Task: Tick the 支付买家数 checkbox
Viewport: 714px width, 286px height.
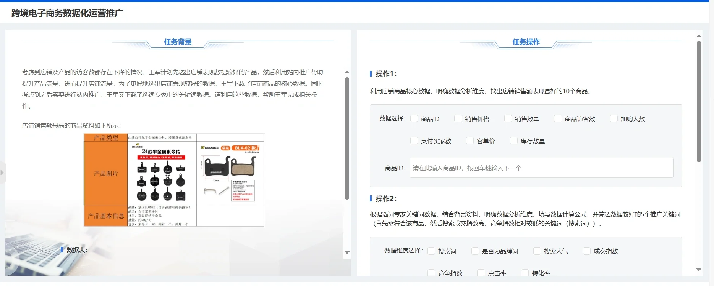Action: 414,141
